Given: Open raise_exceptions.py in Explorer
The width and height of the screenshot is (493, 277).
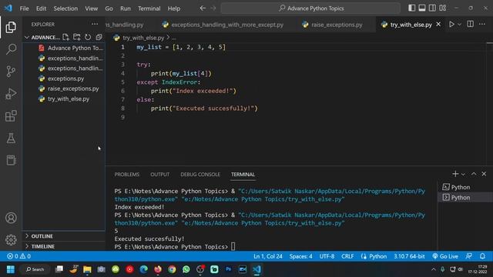Looking at the screenshot, I should coord(64,88).
